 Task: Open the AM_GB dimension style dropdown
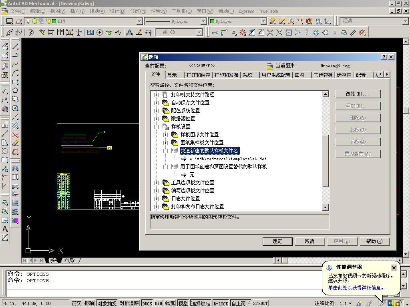199,32
